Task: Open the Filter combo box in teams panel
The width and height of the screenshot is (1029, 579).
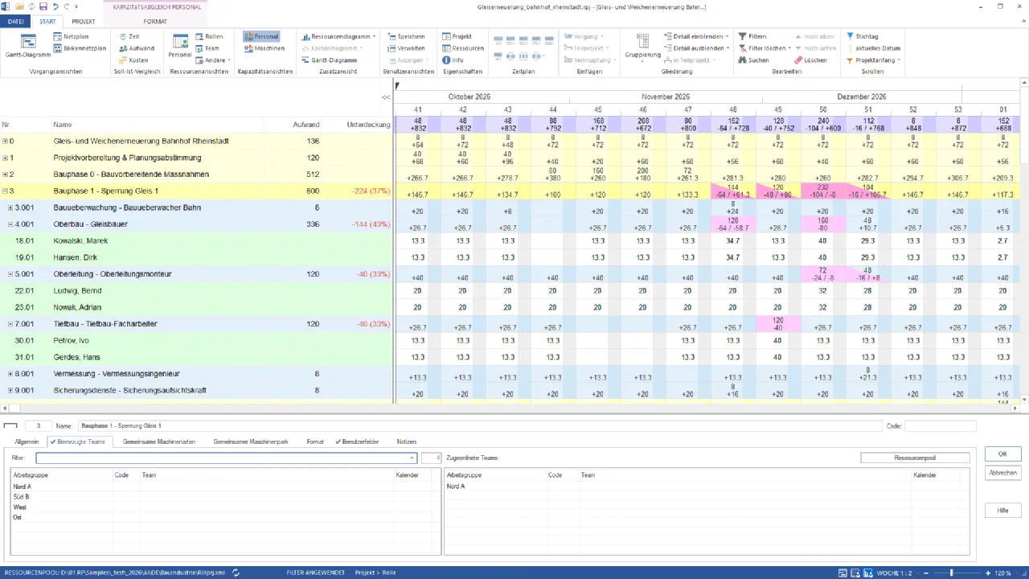Action: tap(412, 458)
